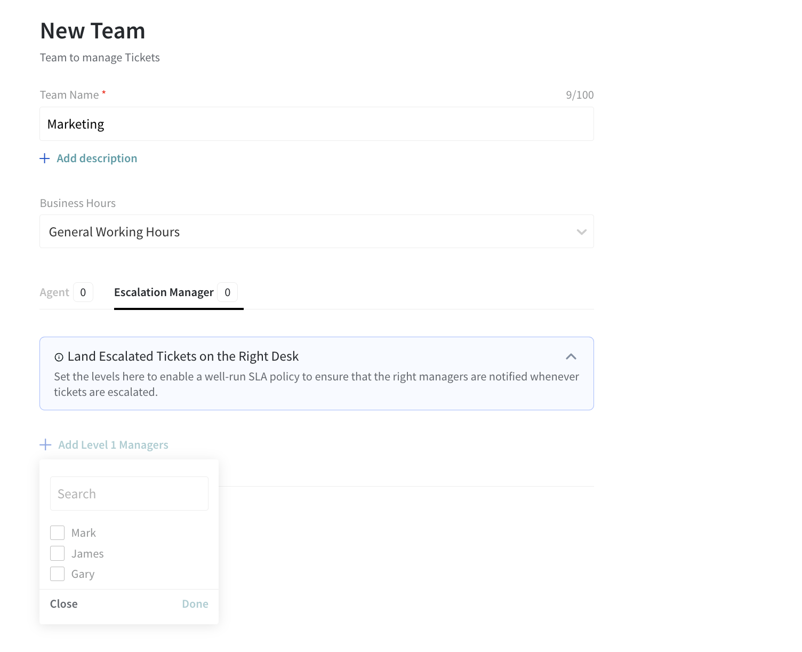Focus the Team Name field containing Marketing

click(x=316, y=124)
